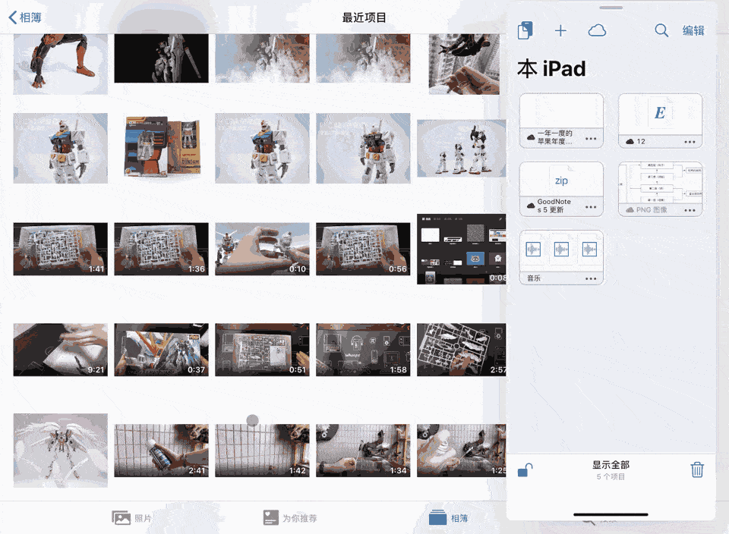Image resolution: width=729 pixels, height=534 pixels.
Task: Open more options for GoodNotes zip file
Action: (x=591, y=206)
